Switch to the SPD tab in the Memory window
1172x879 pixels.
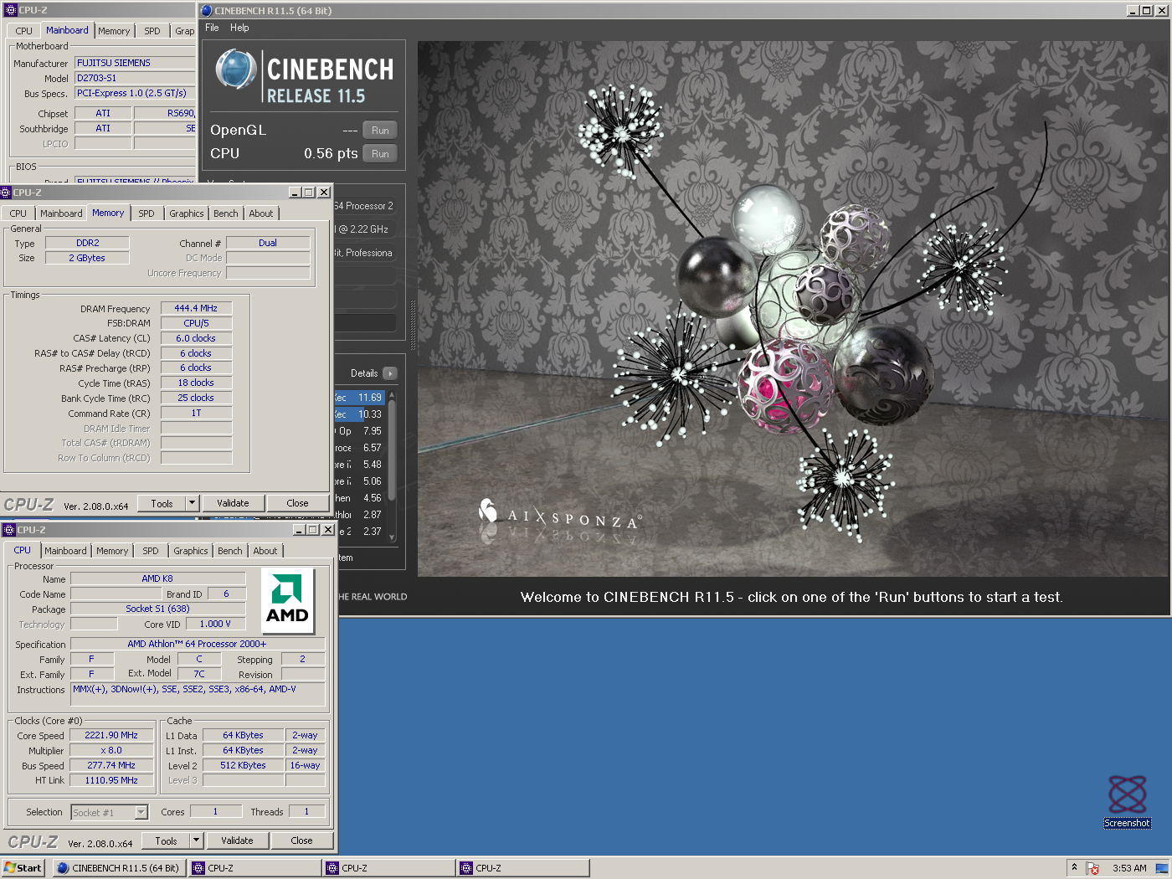[146, 213]
